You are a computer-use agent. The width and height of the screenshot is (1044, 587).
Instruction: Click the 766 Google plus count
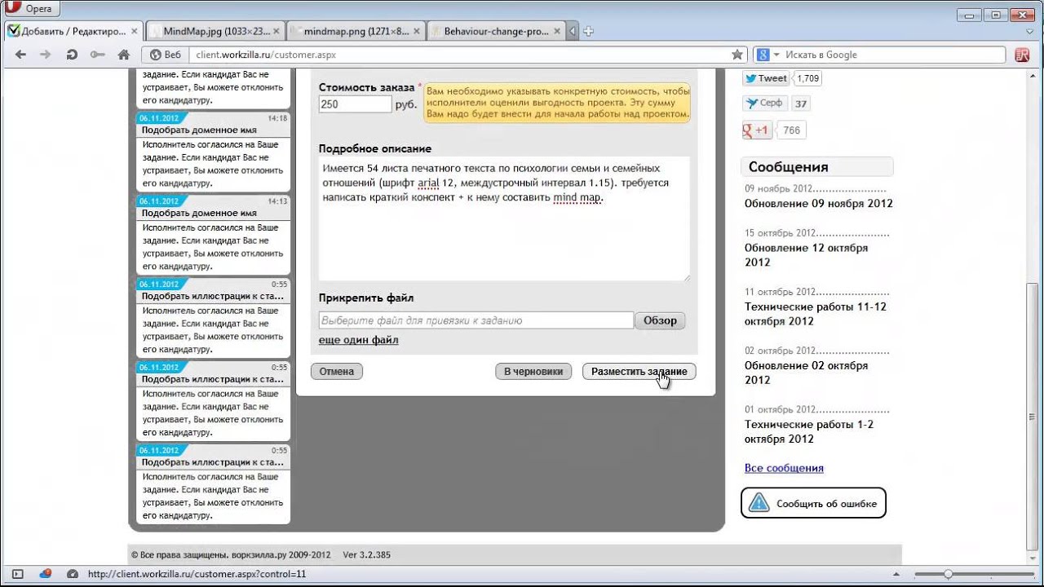(791, 130)
